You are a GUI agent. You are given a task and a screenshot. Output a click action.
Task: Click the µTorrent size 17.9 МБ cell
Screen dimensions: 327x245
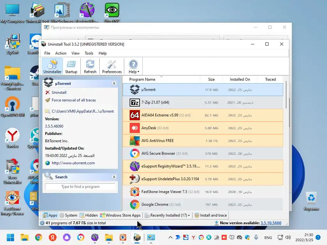point(211,90)
